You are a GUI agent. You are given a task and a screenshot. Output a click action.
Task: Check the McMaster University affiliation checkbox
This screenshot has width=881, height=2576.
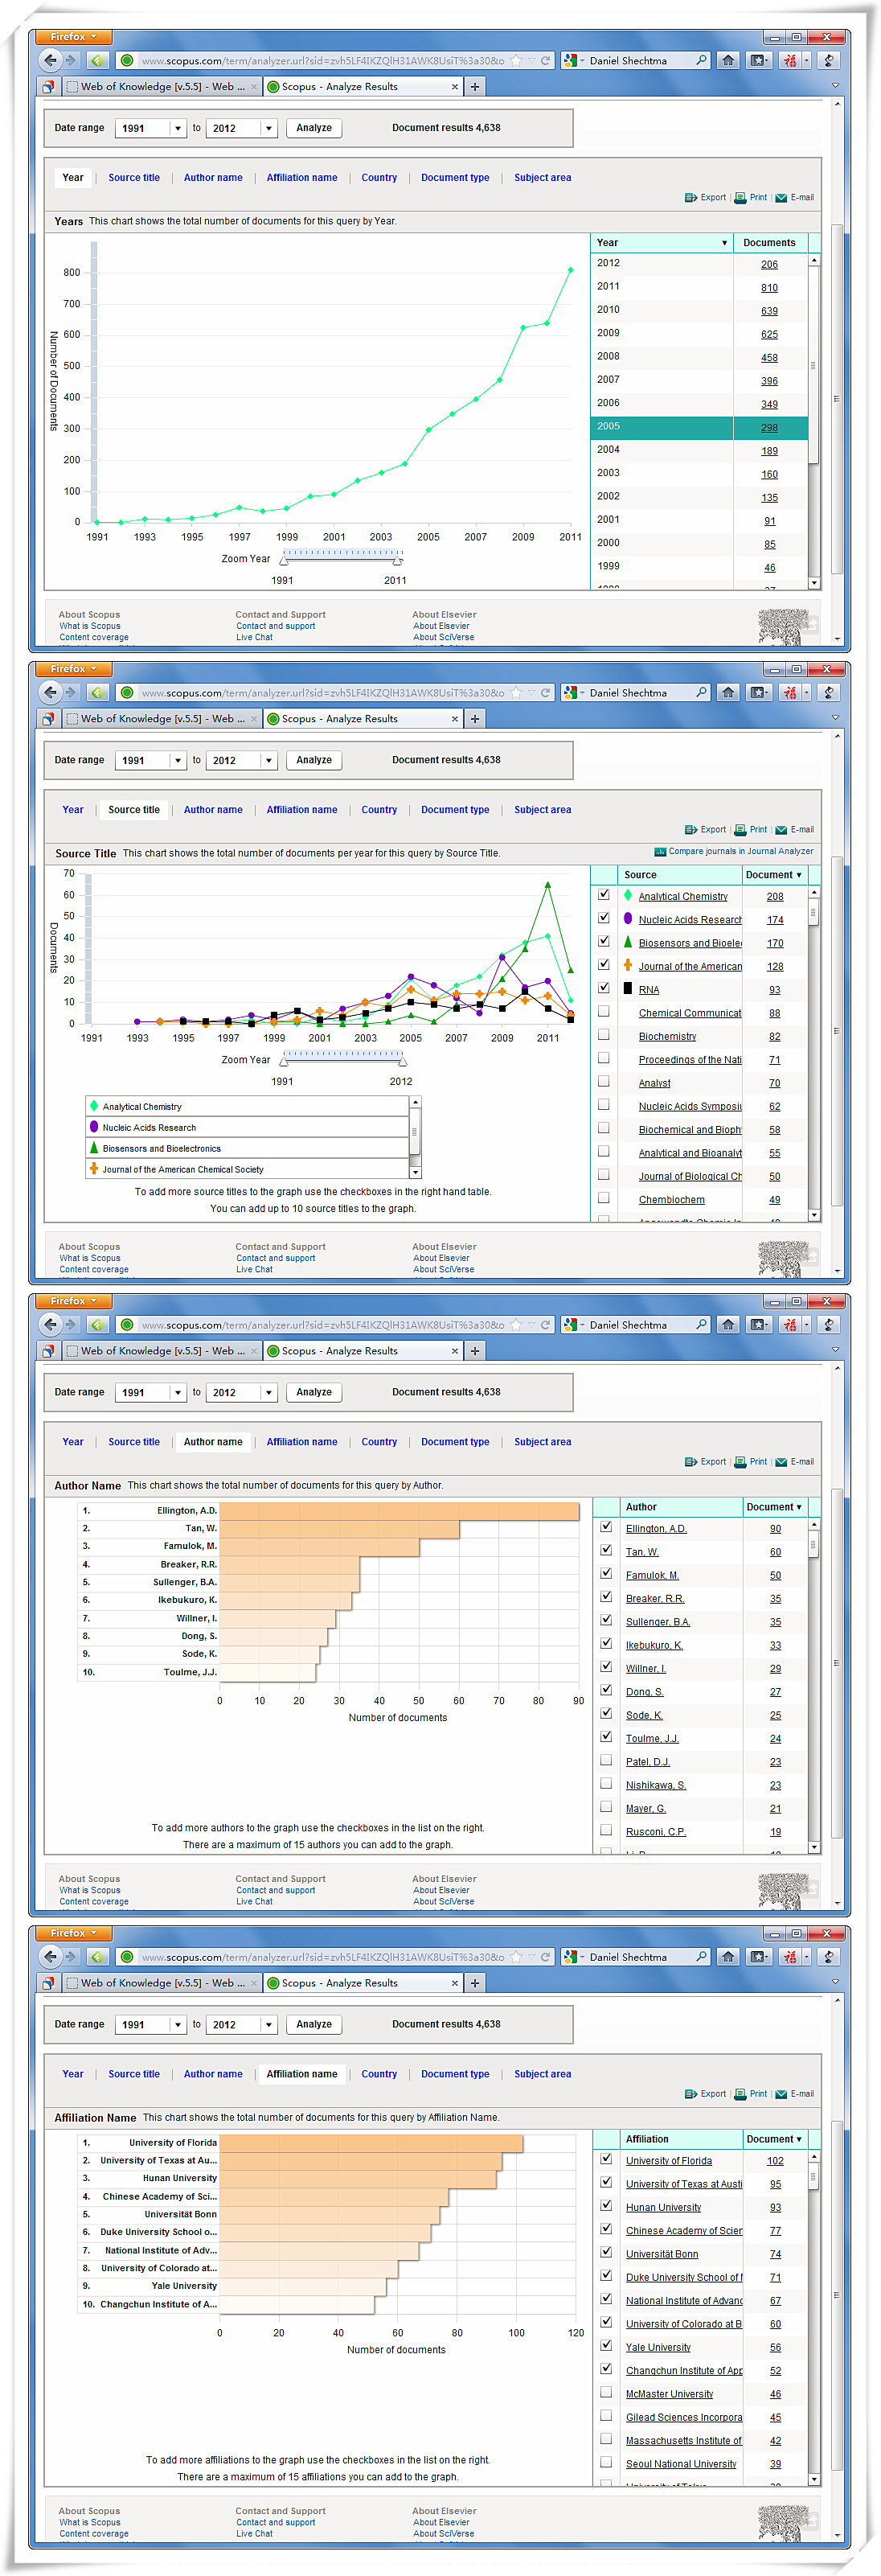coord(606,2392)
